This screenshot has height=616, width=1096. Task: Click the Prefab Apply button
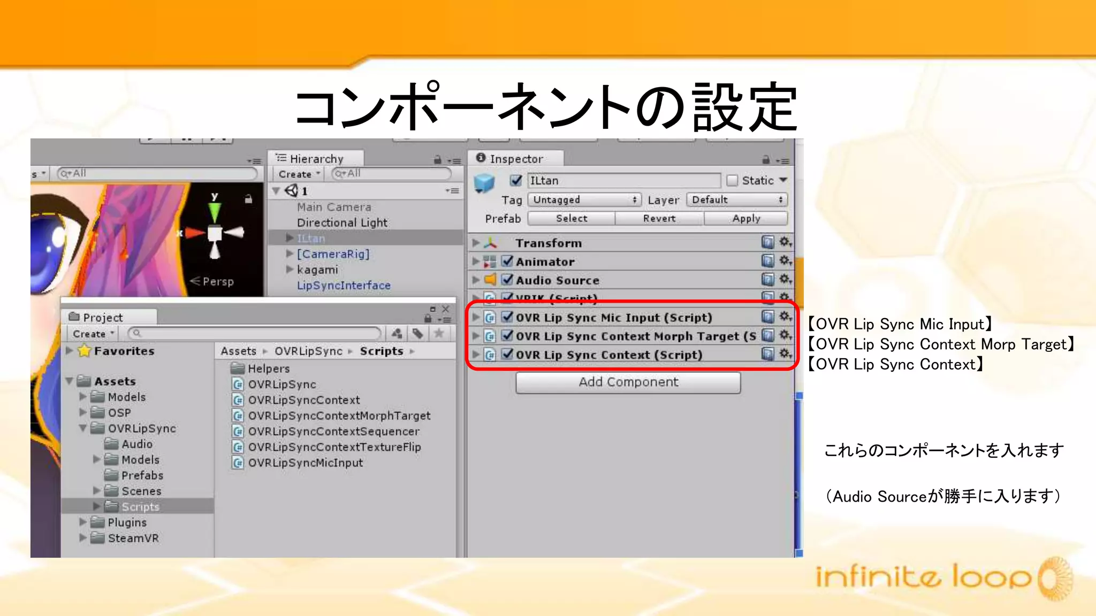746,218
